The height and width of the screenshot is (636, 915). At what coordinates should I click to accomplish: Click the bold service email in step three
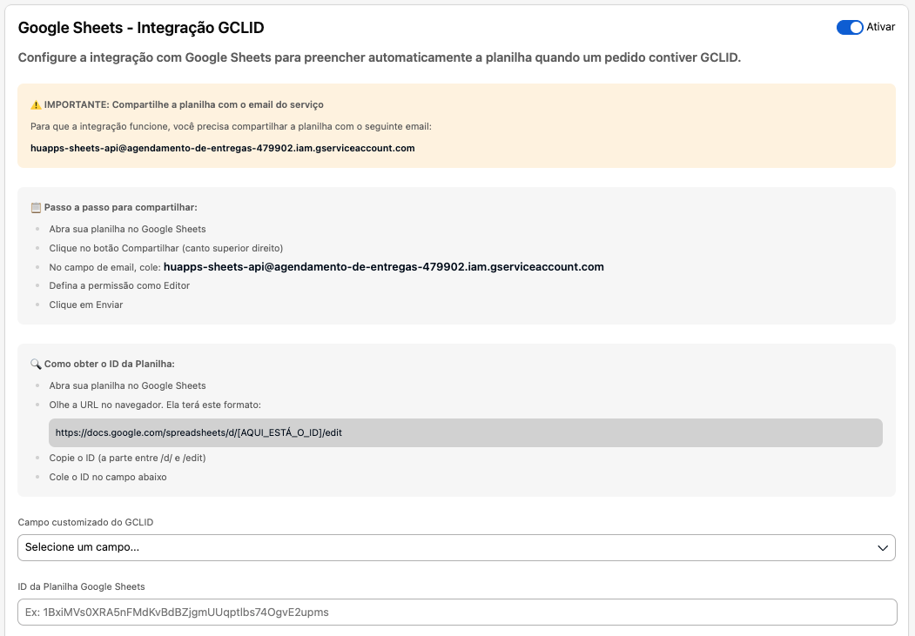click(x=383, y=267)
